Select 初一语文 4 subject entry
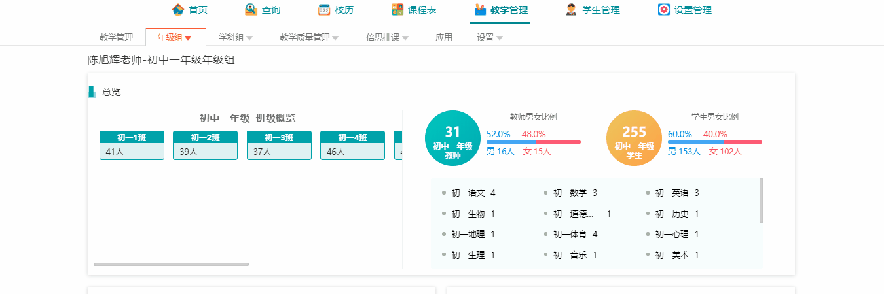The height and width of the screenshot is (294, 884). [469, 193]
